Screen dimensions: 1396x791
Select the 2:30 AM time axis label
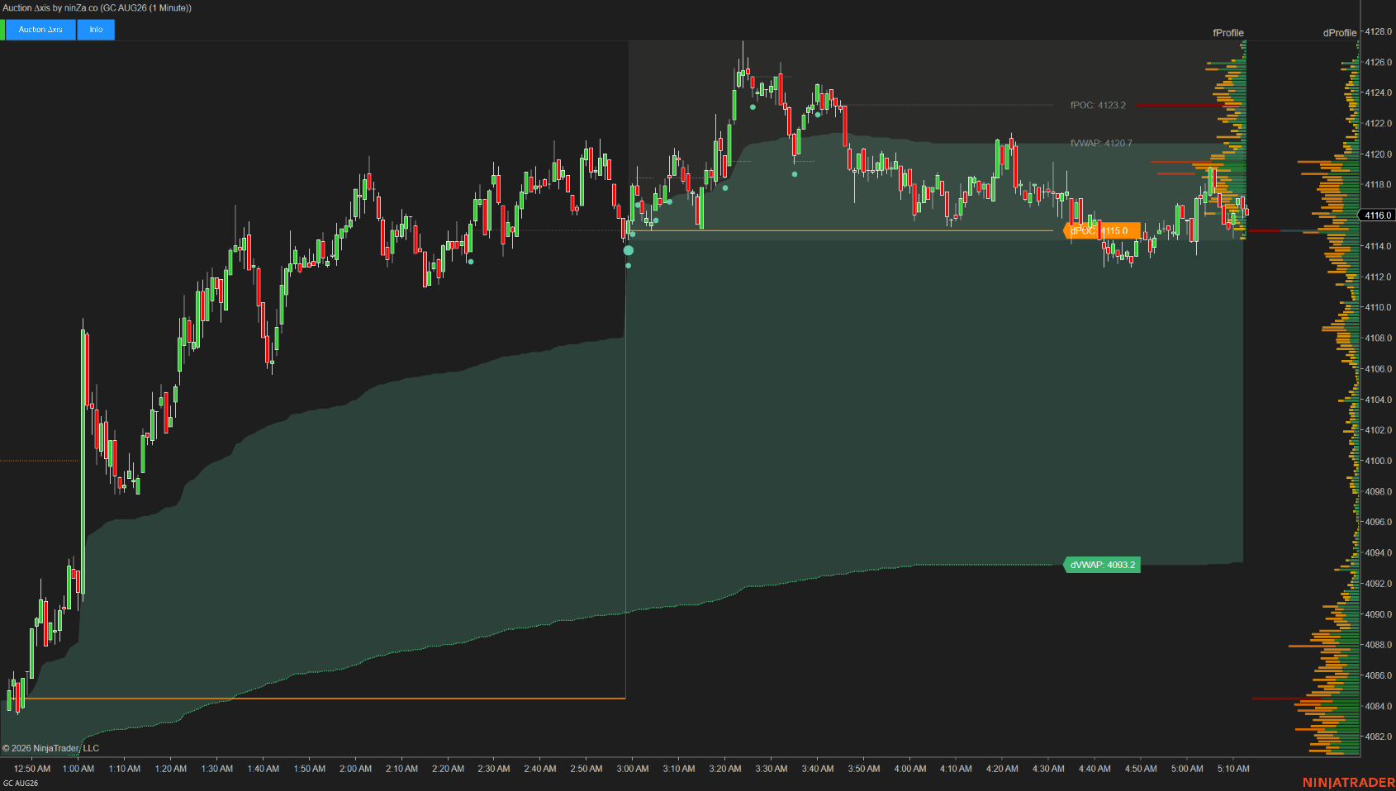point(494,769)
